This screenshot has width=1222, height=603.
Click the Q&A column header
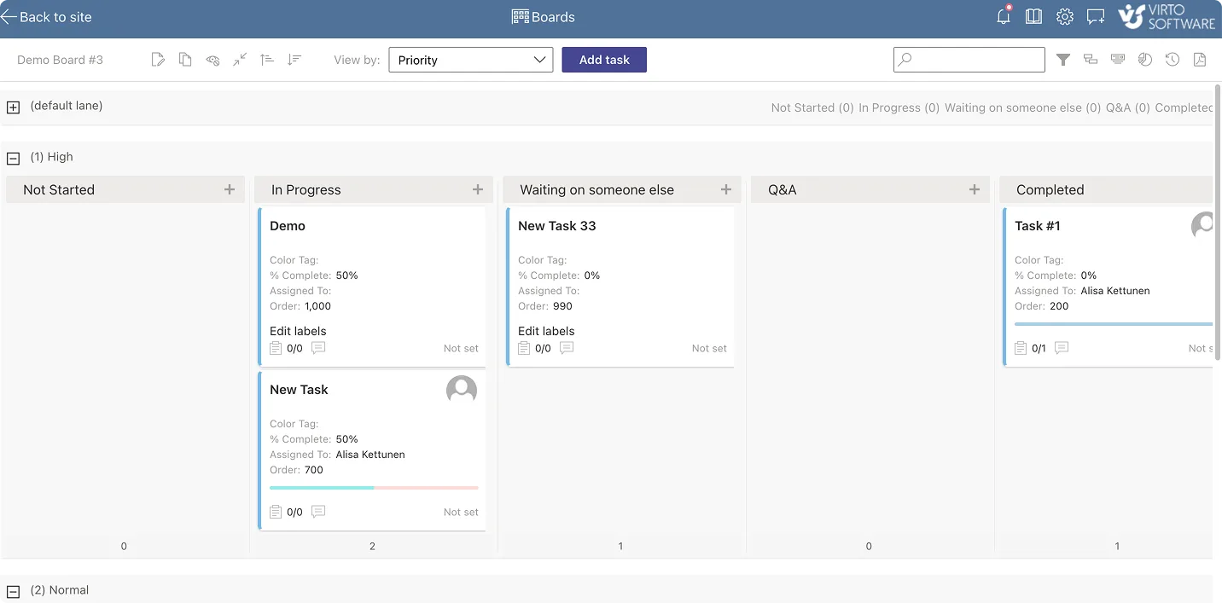[870, 189]
